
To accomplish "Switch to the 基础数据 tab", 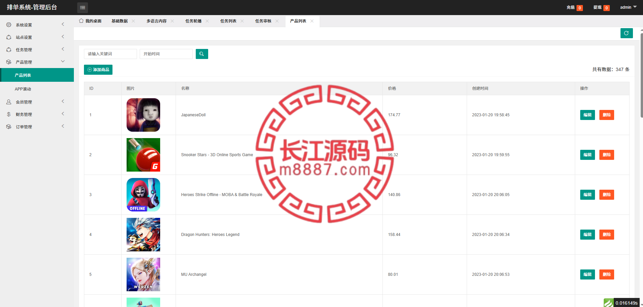I will tap(120, 21).
